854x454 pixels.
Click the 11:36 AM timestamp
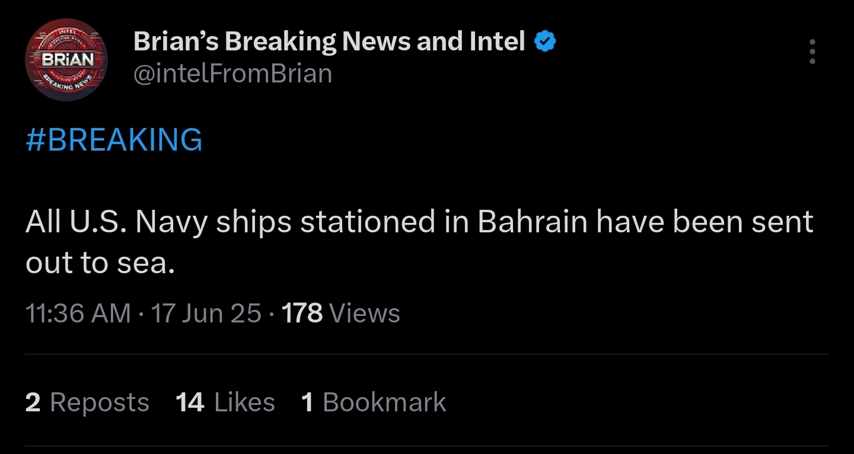(x=78, y=313)
